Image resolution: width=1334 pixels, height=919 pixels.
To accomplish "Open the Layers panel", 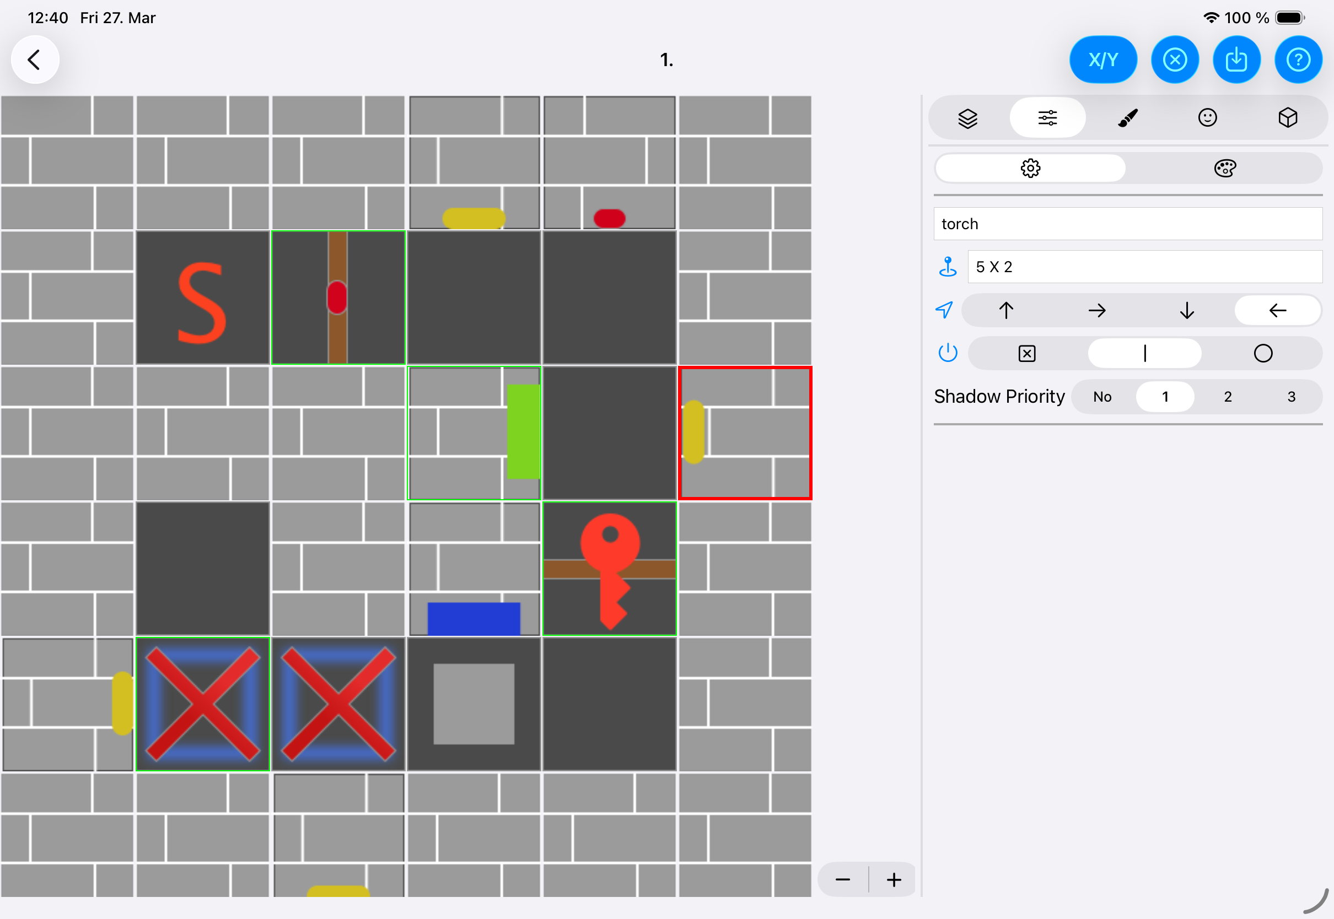I will (967, 117).
